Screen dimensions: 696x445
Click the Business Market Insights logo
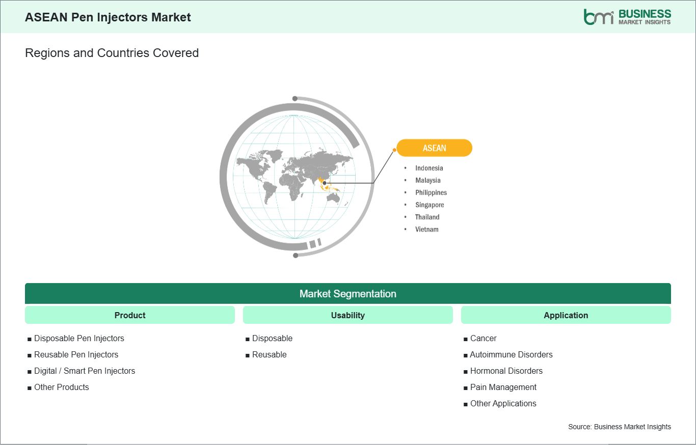(x=627, y=17)
